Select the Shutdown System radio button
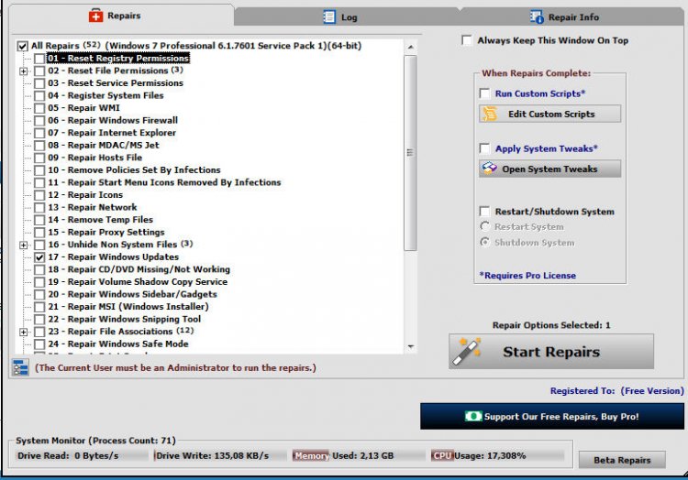Viewport: 688px width, 480px height. (x=485, y=242)
